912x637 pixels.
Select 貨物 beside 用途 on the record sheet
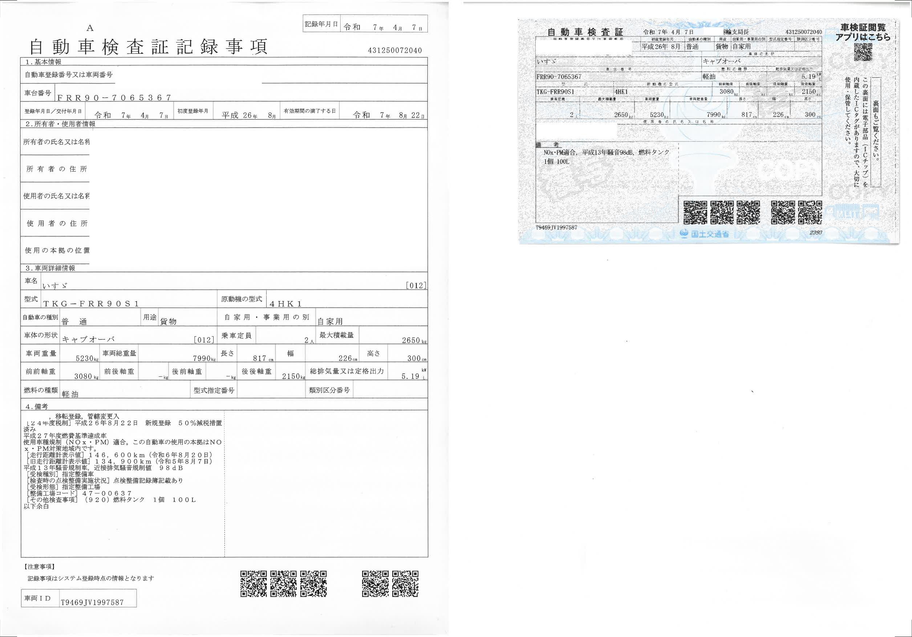pyautogui.click(x=168, y=322)
